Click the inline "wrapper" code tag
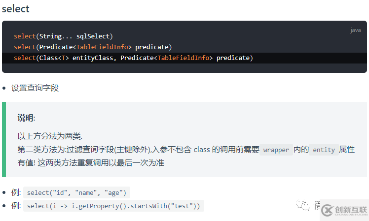Viewport: 369px width, 221px height. point(276,150)
